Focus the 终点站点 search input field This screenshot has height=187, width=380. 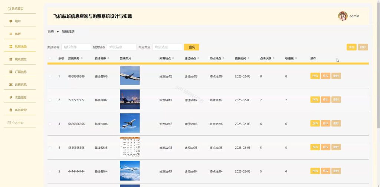click(x=167, y=47)
